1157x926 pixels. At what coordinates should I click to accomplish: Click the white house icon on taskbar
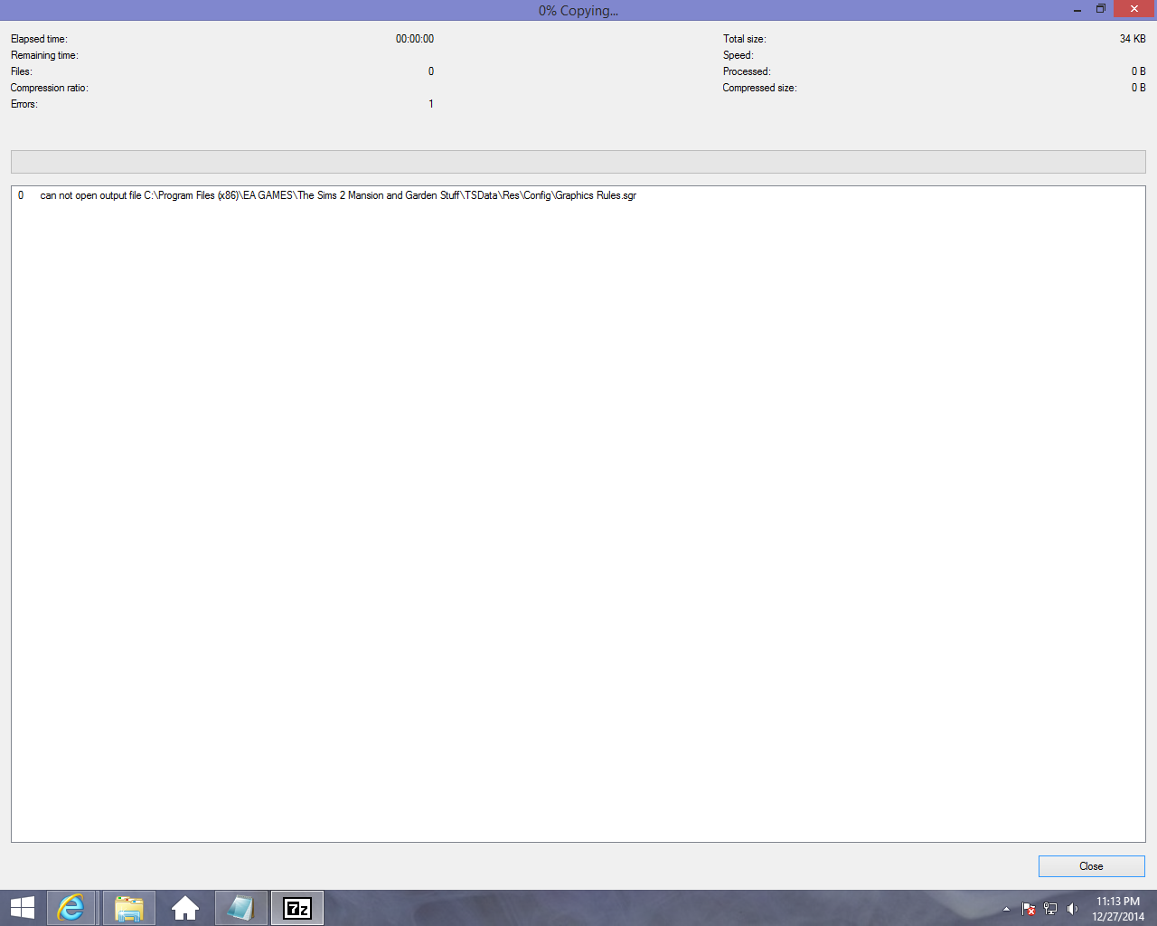[x=185, y=908]
